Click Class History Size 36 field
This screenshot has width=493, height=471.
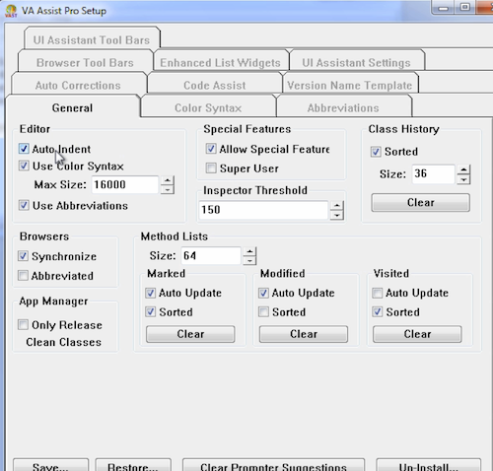coord(434,174)
